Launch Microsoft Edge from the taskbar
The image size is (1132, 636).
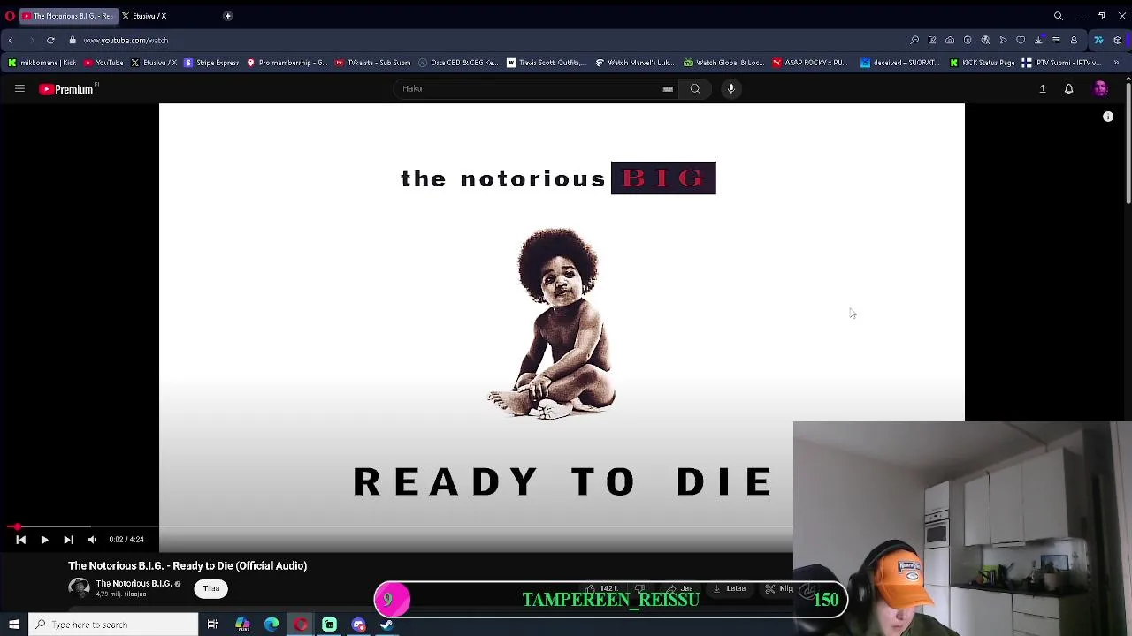coord(272,625)
